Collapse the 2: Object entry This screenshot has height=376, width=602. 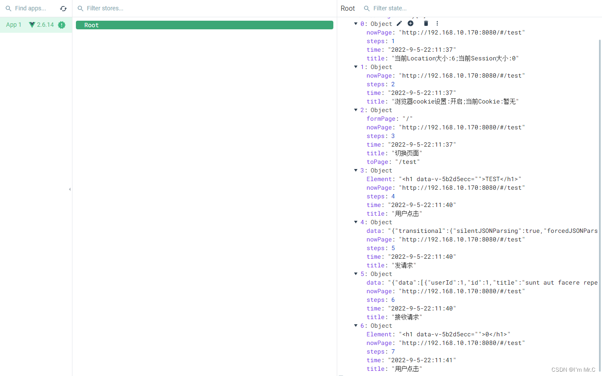pyautogui.click(x=356, y=110)
